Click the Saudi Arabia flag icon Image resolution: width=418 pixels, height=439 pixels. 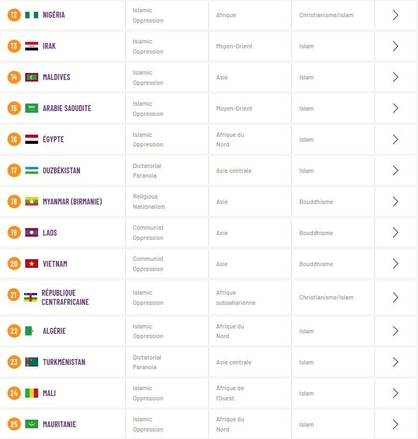32,108
